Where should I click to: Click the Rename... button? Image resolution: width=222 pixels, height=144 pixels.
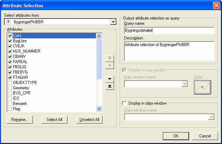pyautogui.click(x=20, y=120)
